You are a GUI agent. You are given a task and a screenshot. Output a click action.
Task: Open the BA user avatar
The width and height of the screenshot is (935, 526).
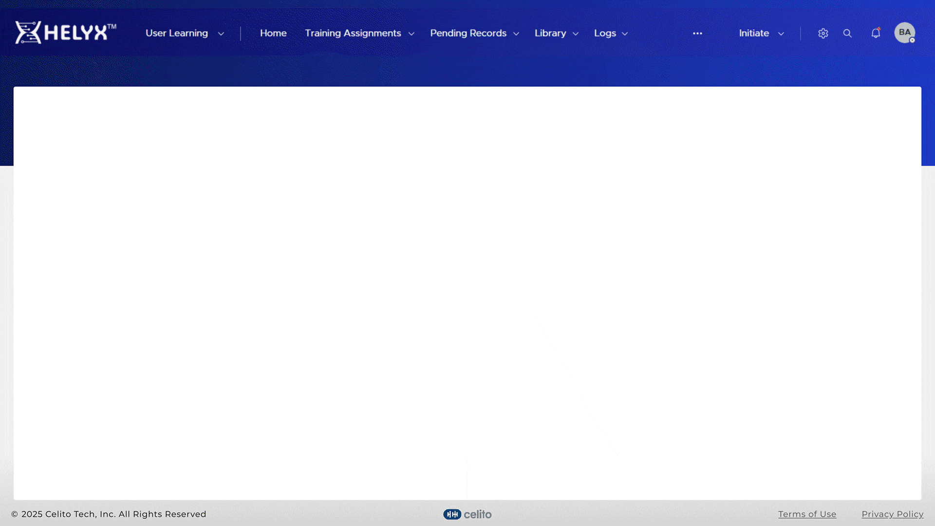pyautogui.click(x=904, y=33)
